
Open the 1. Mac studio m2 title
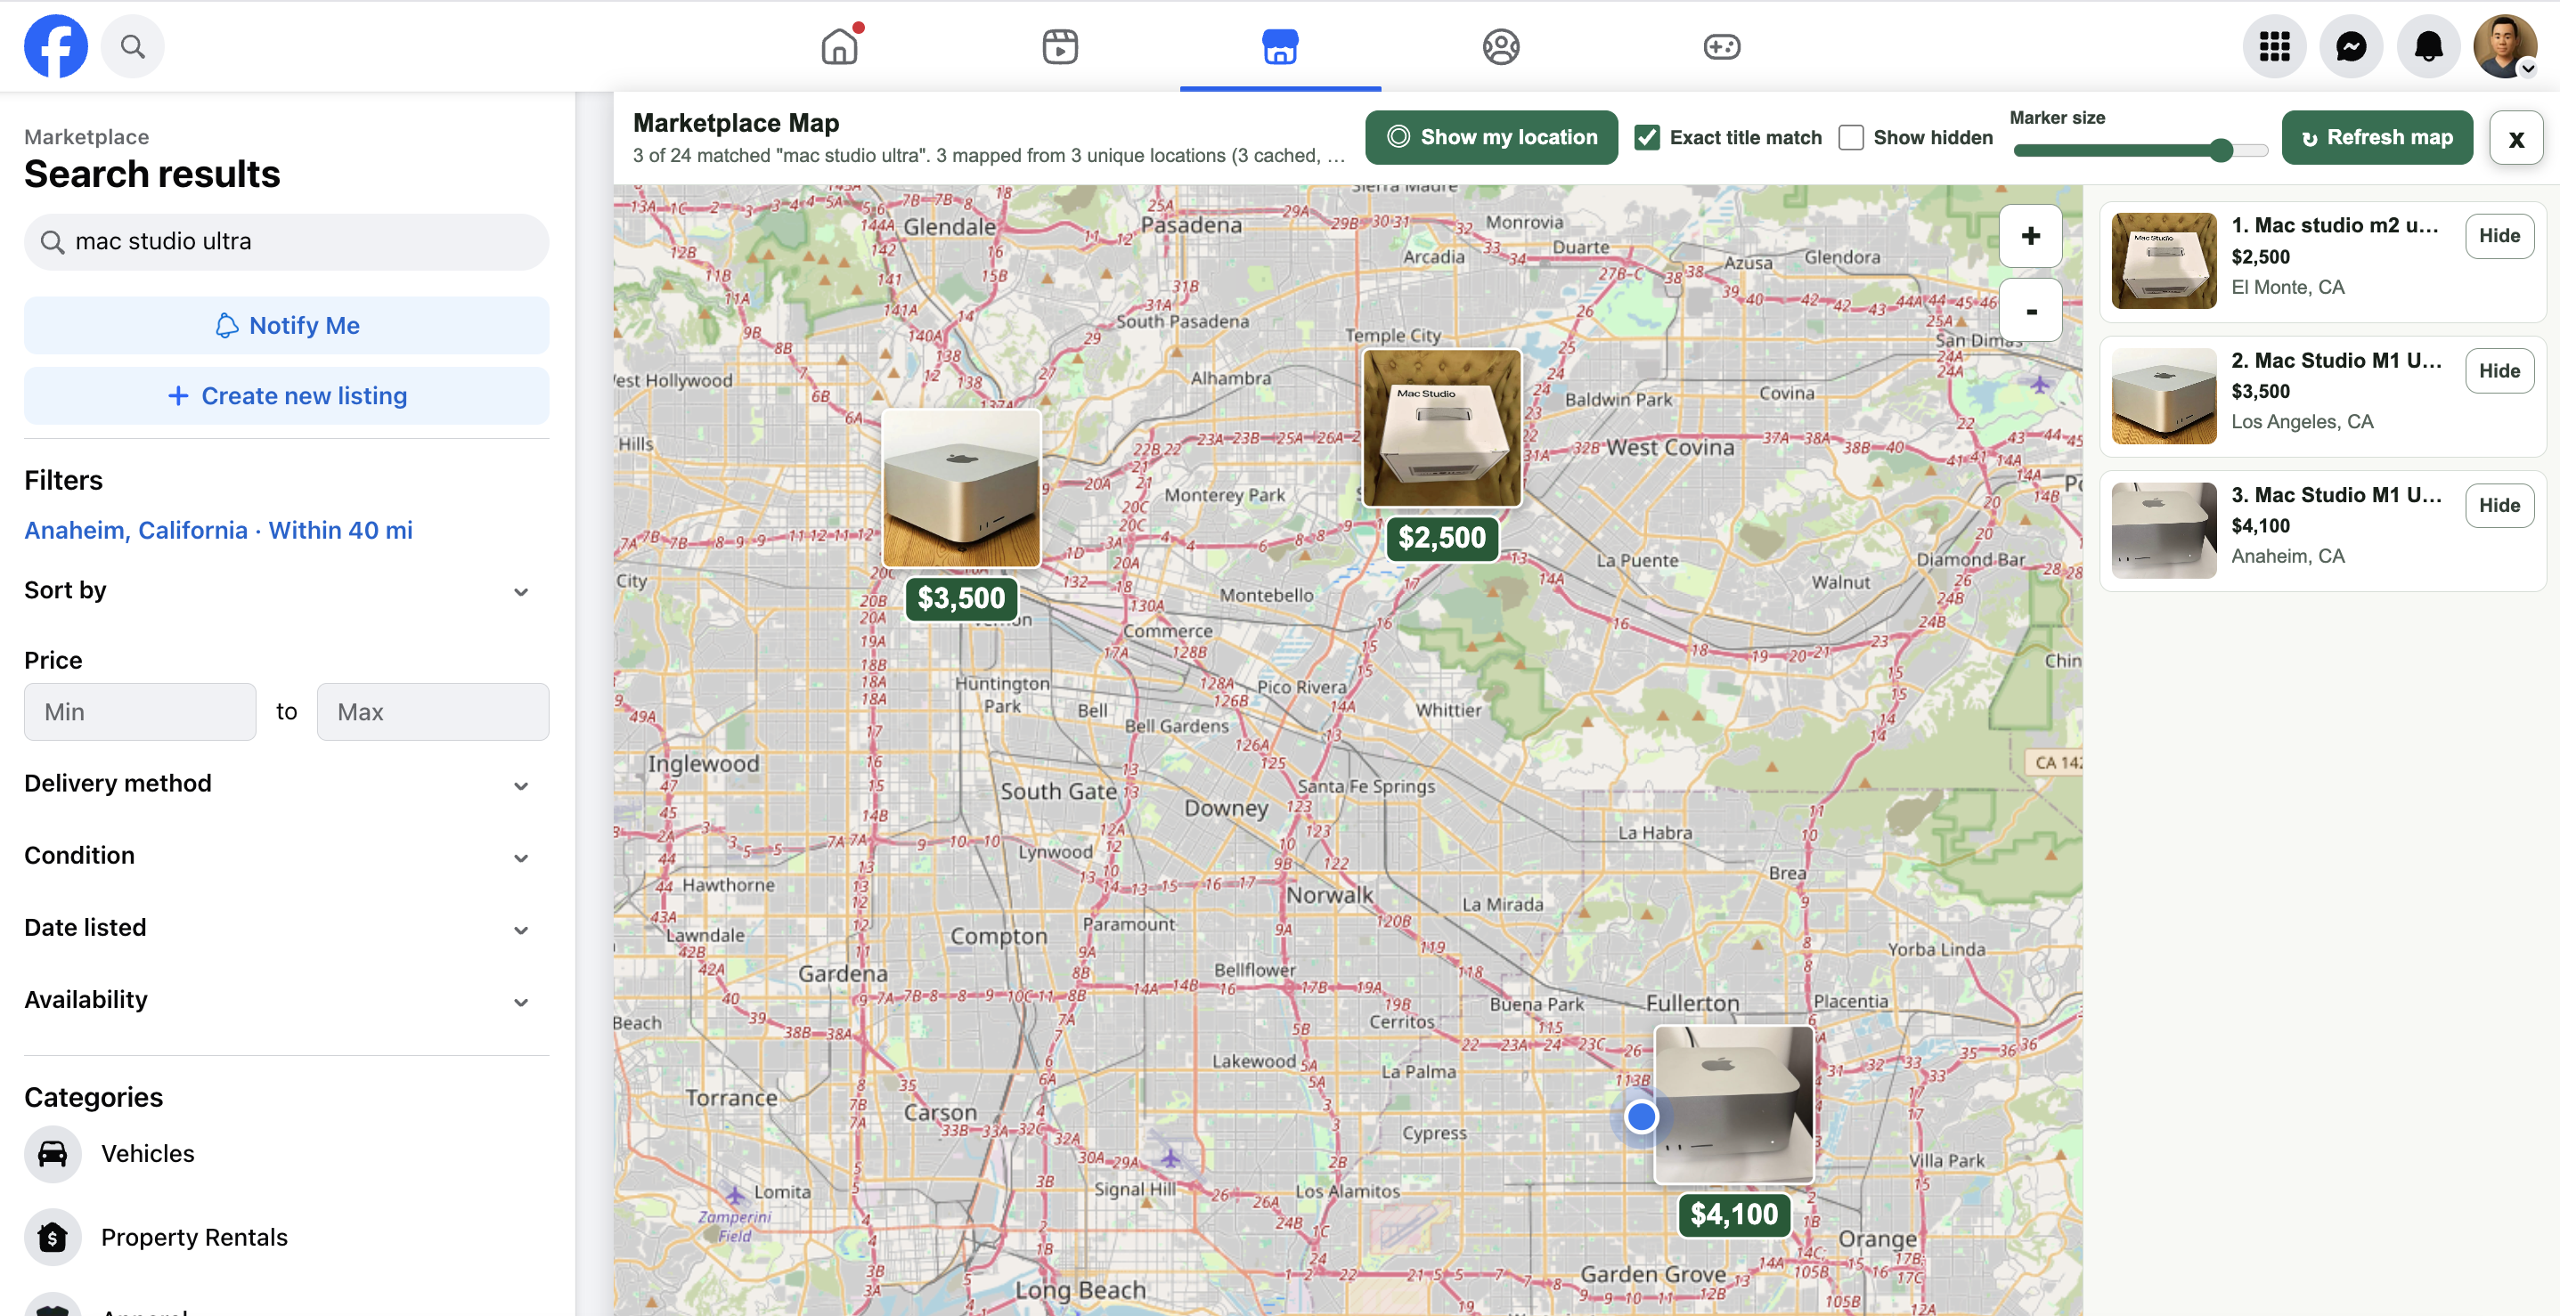[x=2336, y=225]
